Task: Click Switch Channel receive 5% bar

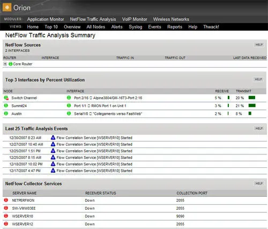Action: coord(228,98)
